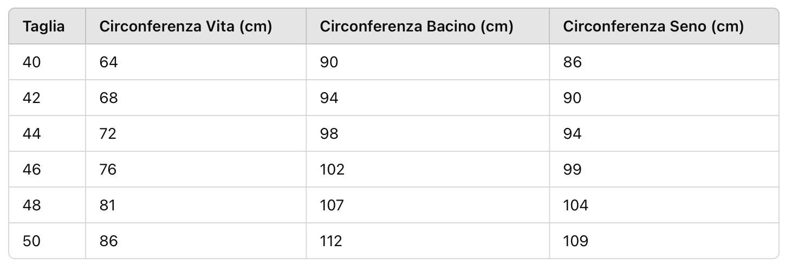Click size 44 in Taglia column
The width and height of the screenshot is (792, 270).
point(32,134)
